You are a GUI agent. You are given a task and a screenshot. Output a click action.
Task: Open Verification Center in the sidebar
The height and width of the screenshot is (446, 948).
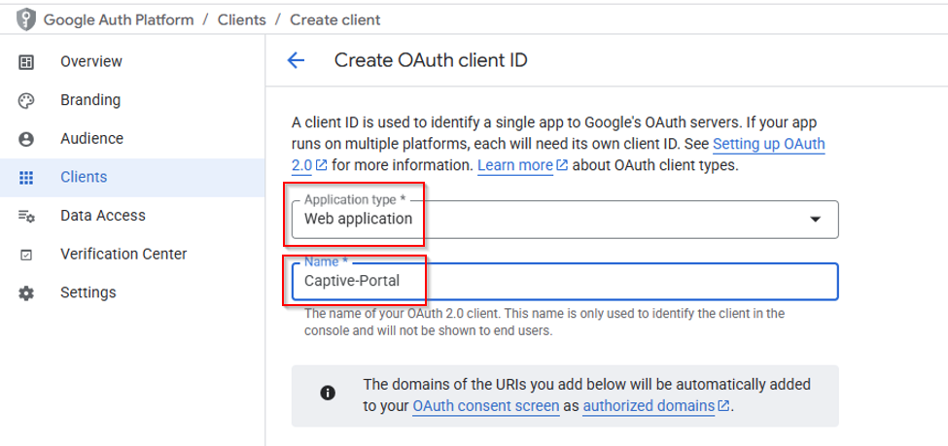click(x=132, y=255)
